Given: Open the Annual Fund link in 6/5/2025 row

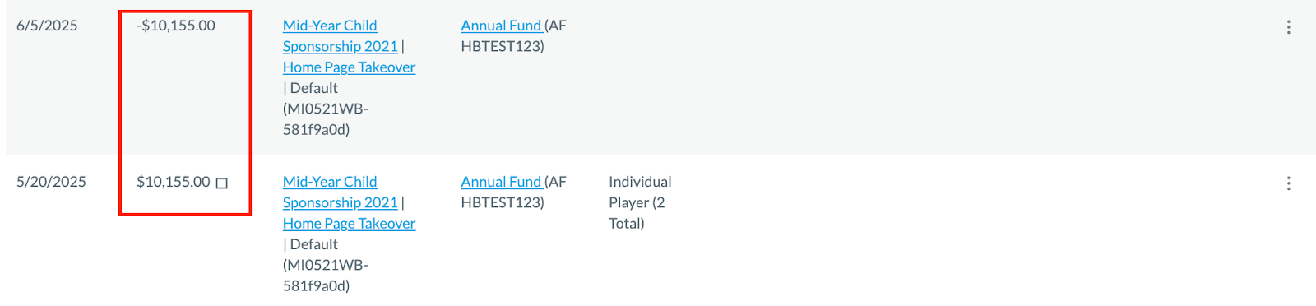Looking at the screenshot, I should click(x=501, y=25).
